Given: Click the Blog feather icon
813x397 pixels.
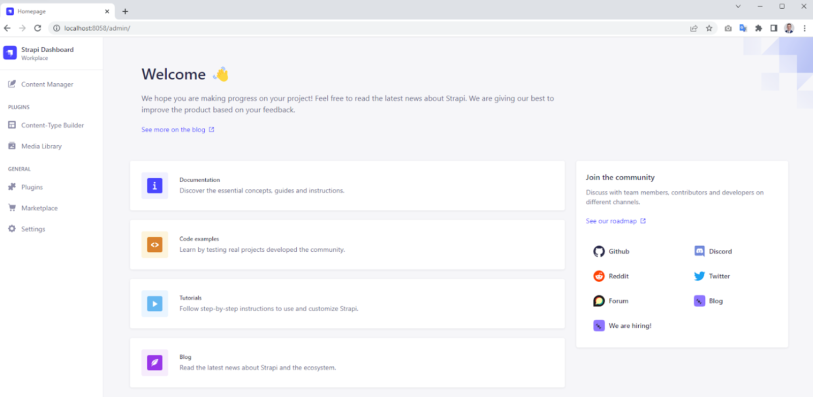Looking at the screenshot, I should 154,362.
